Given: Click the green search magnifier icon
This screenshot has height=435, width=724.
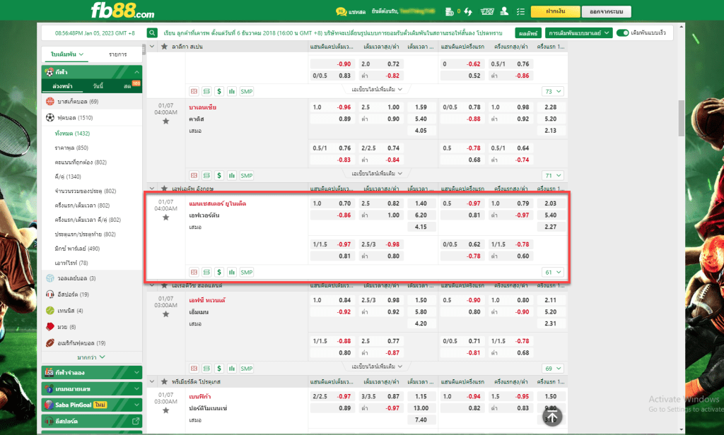Looking at the screenshot, I should pos(152,32).
